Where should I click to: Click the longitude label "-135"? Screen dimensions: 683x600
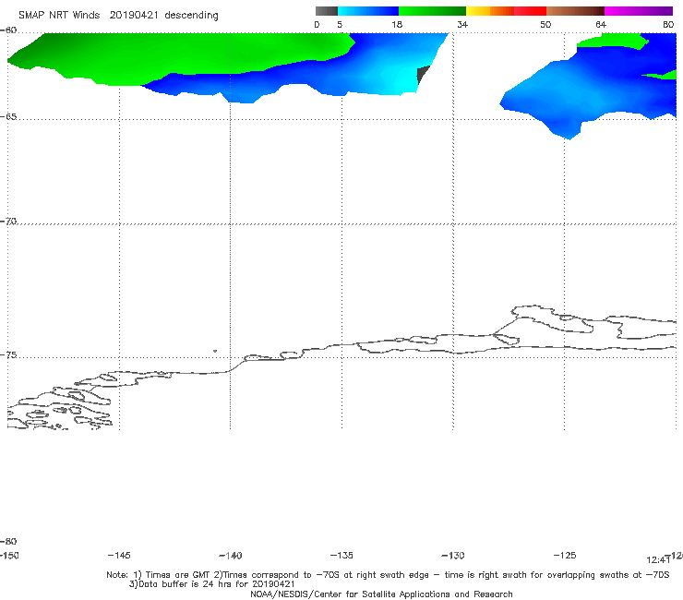pos(341,555)
